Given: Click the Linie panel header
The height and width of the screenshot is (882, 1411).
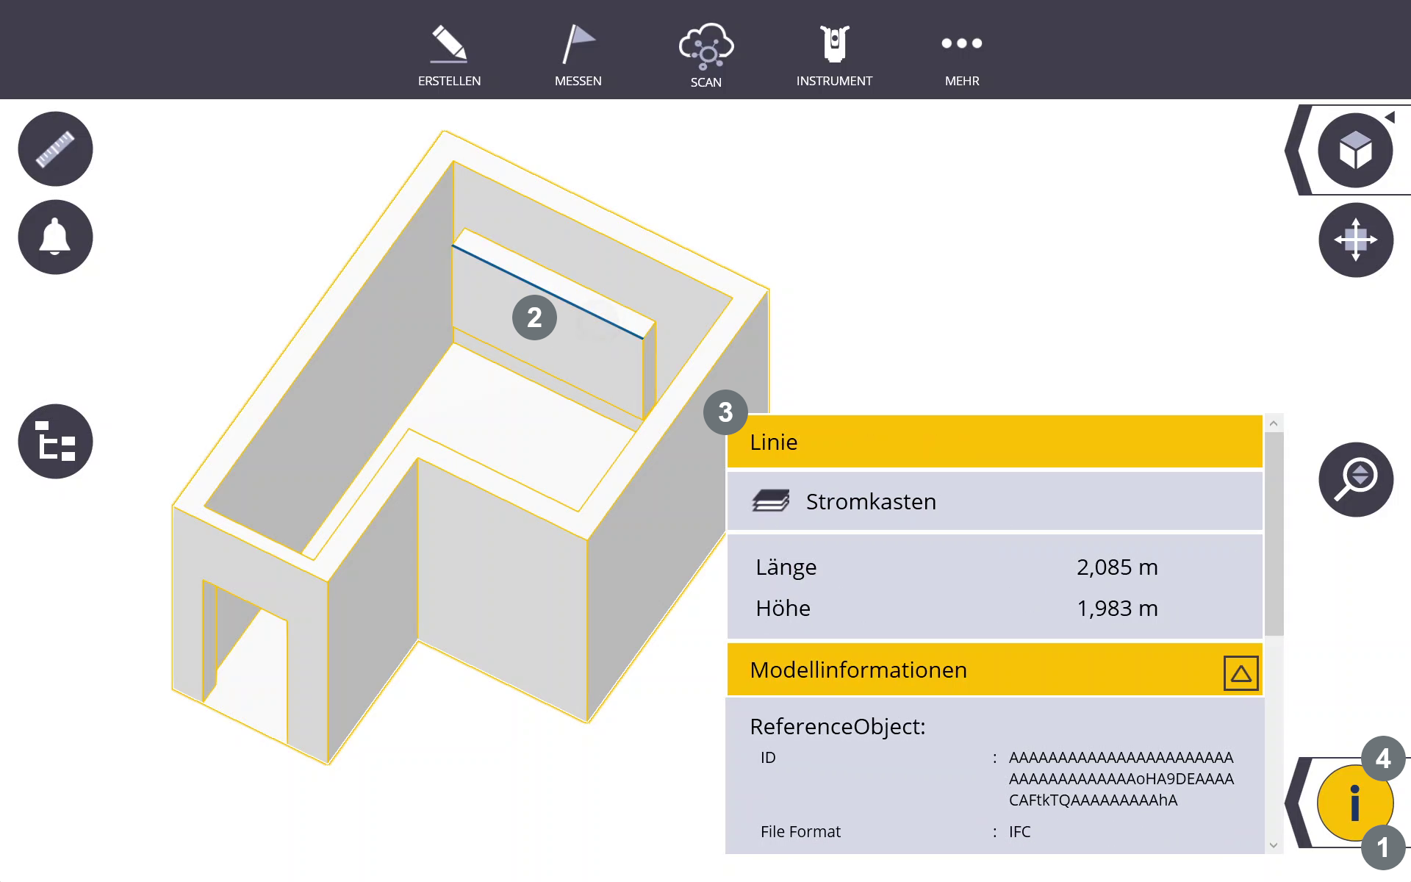Looking at the screenshot, I should [x=994, y=442].
